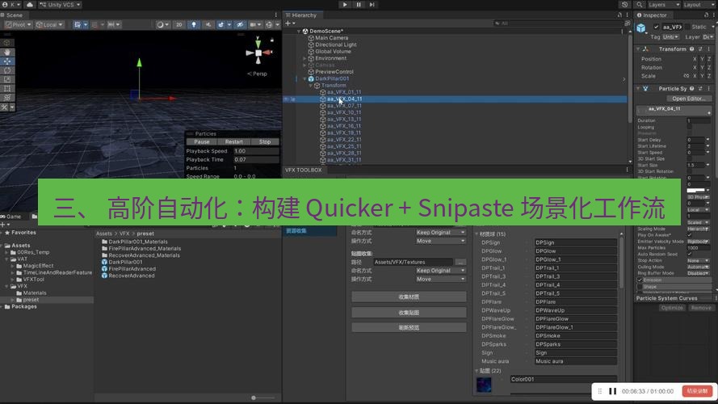The image size is (718, 404).
Task: Open the Local handle rotation dropdown
Action: (x=49, y=25)
